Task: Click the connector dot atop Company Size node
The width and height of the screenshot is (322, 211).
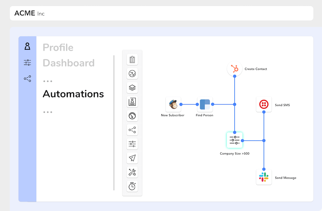Action: 234,132
